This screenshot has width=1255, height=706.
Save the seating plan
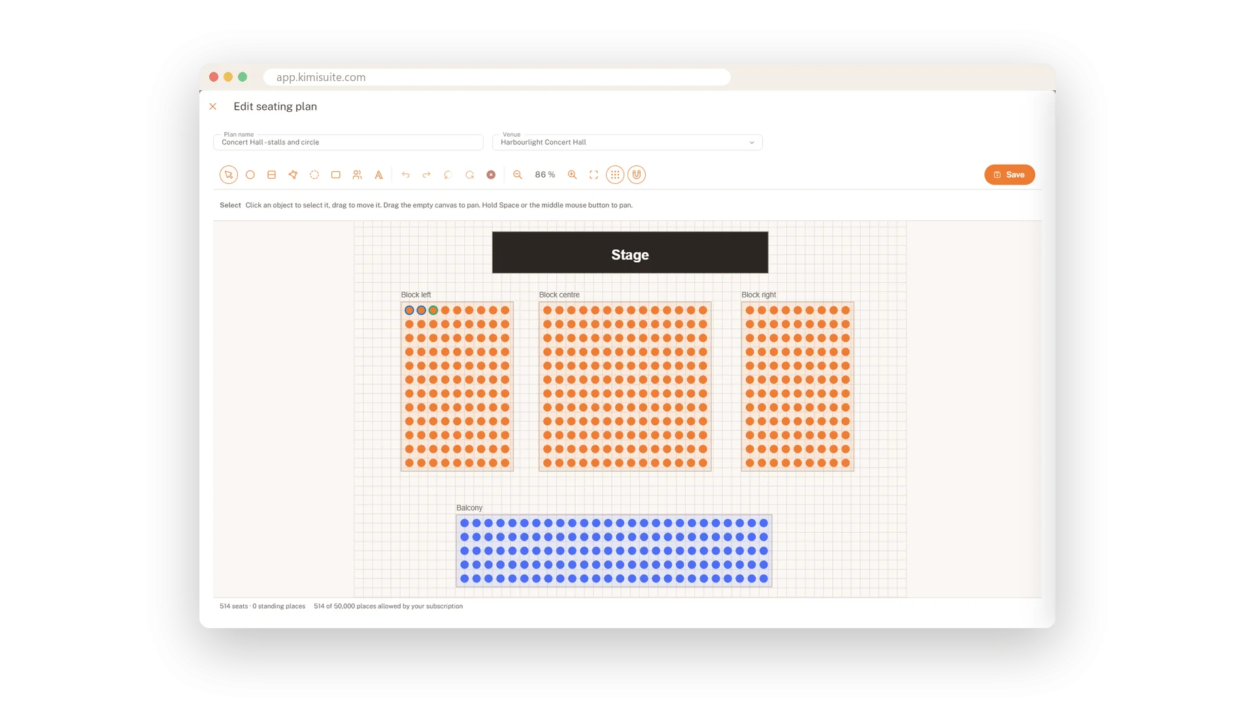1009,175
